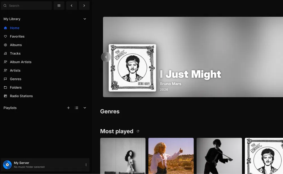The image size is (283, 174).
Task: Collapse the Playlists section chevron
Action: point(85,108)
